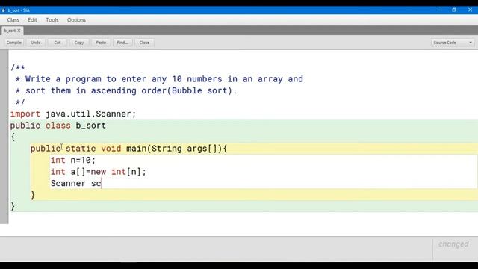Click the left line-number margin
The image size is (478, 269).
click(4, 137)
